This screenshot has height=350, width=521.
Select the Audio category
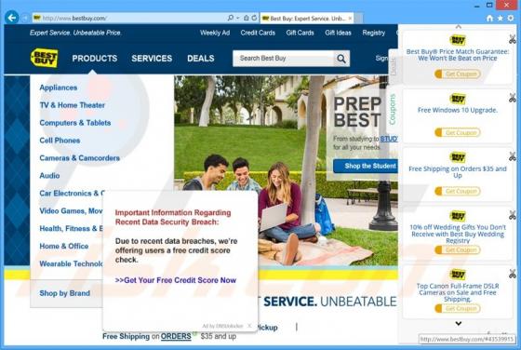49,176
